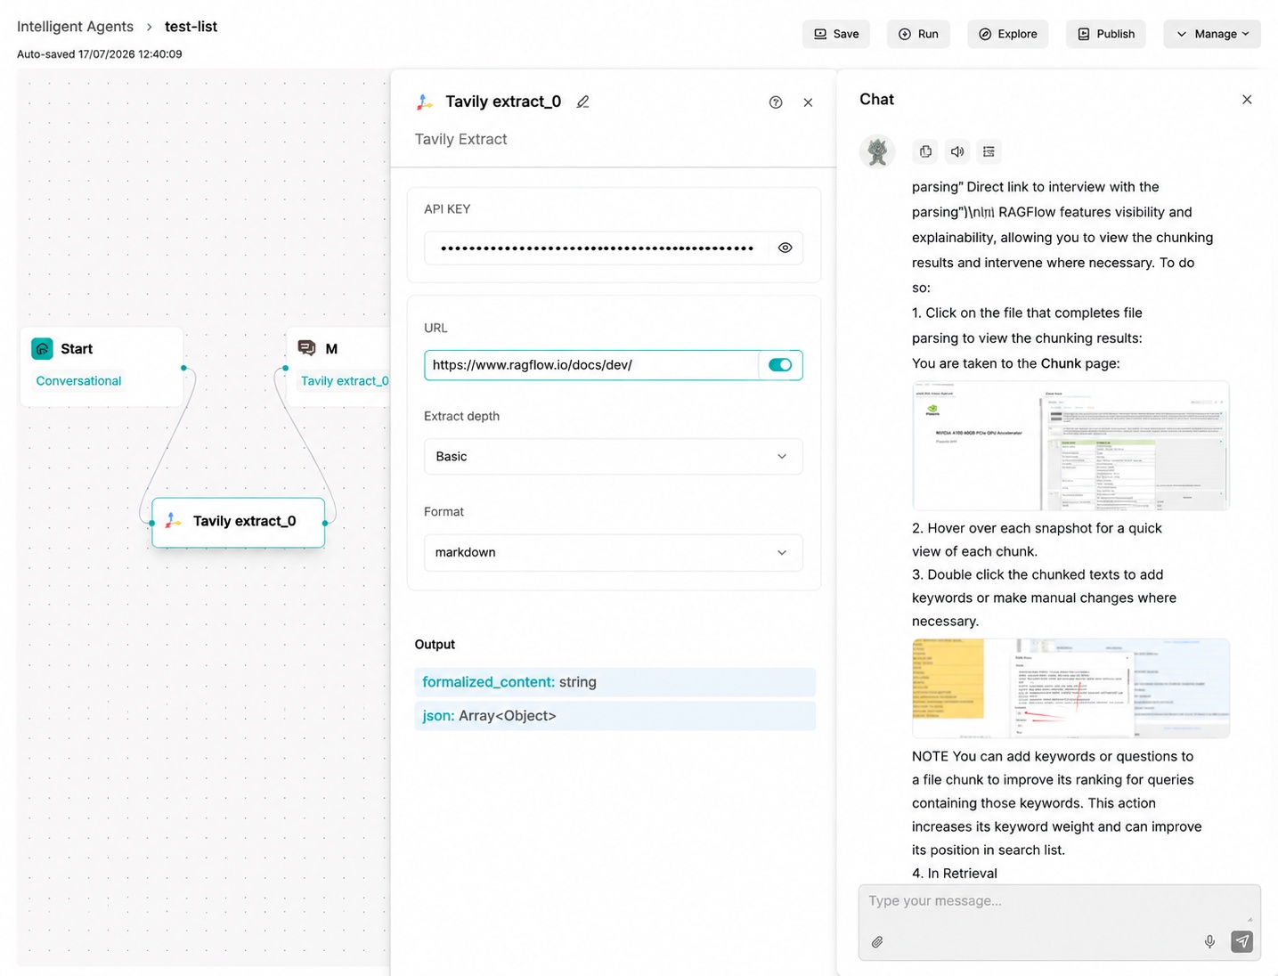Show the hidden API key
The image size is (1278, 976).
tap(785, 248)
